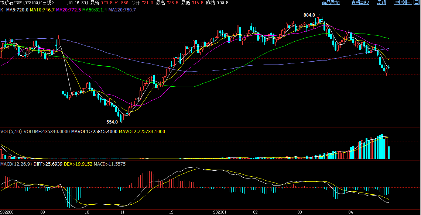Click the left arrow (previous) icon
The width and height of the screenshot is (421, 215).
coord(397,2)
